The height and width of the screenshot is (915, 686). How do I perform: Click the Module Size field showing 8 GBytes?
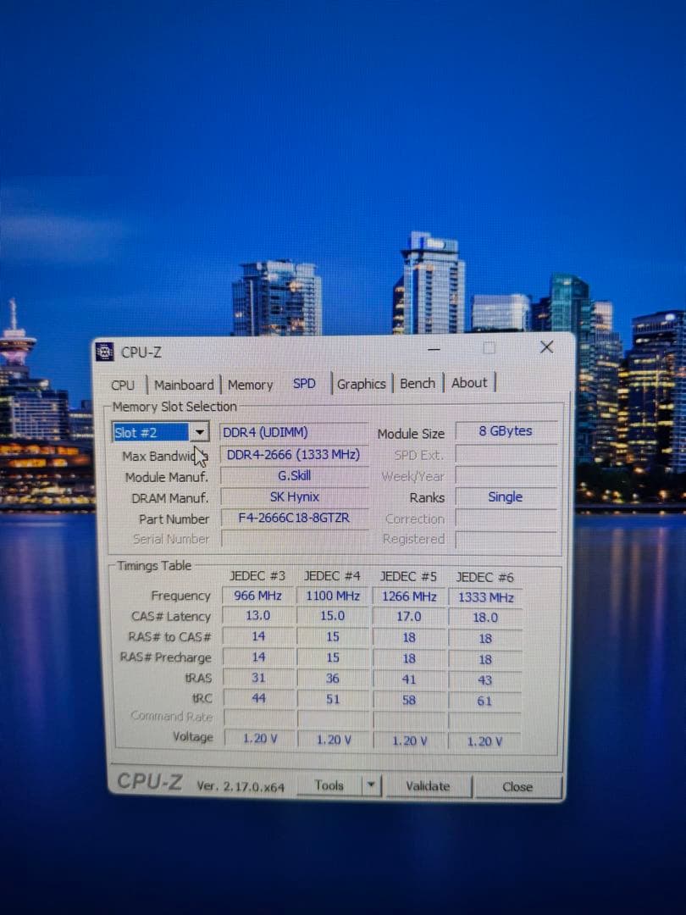click(506, 431)
